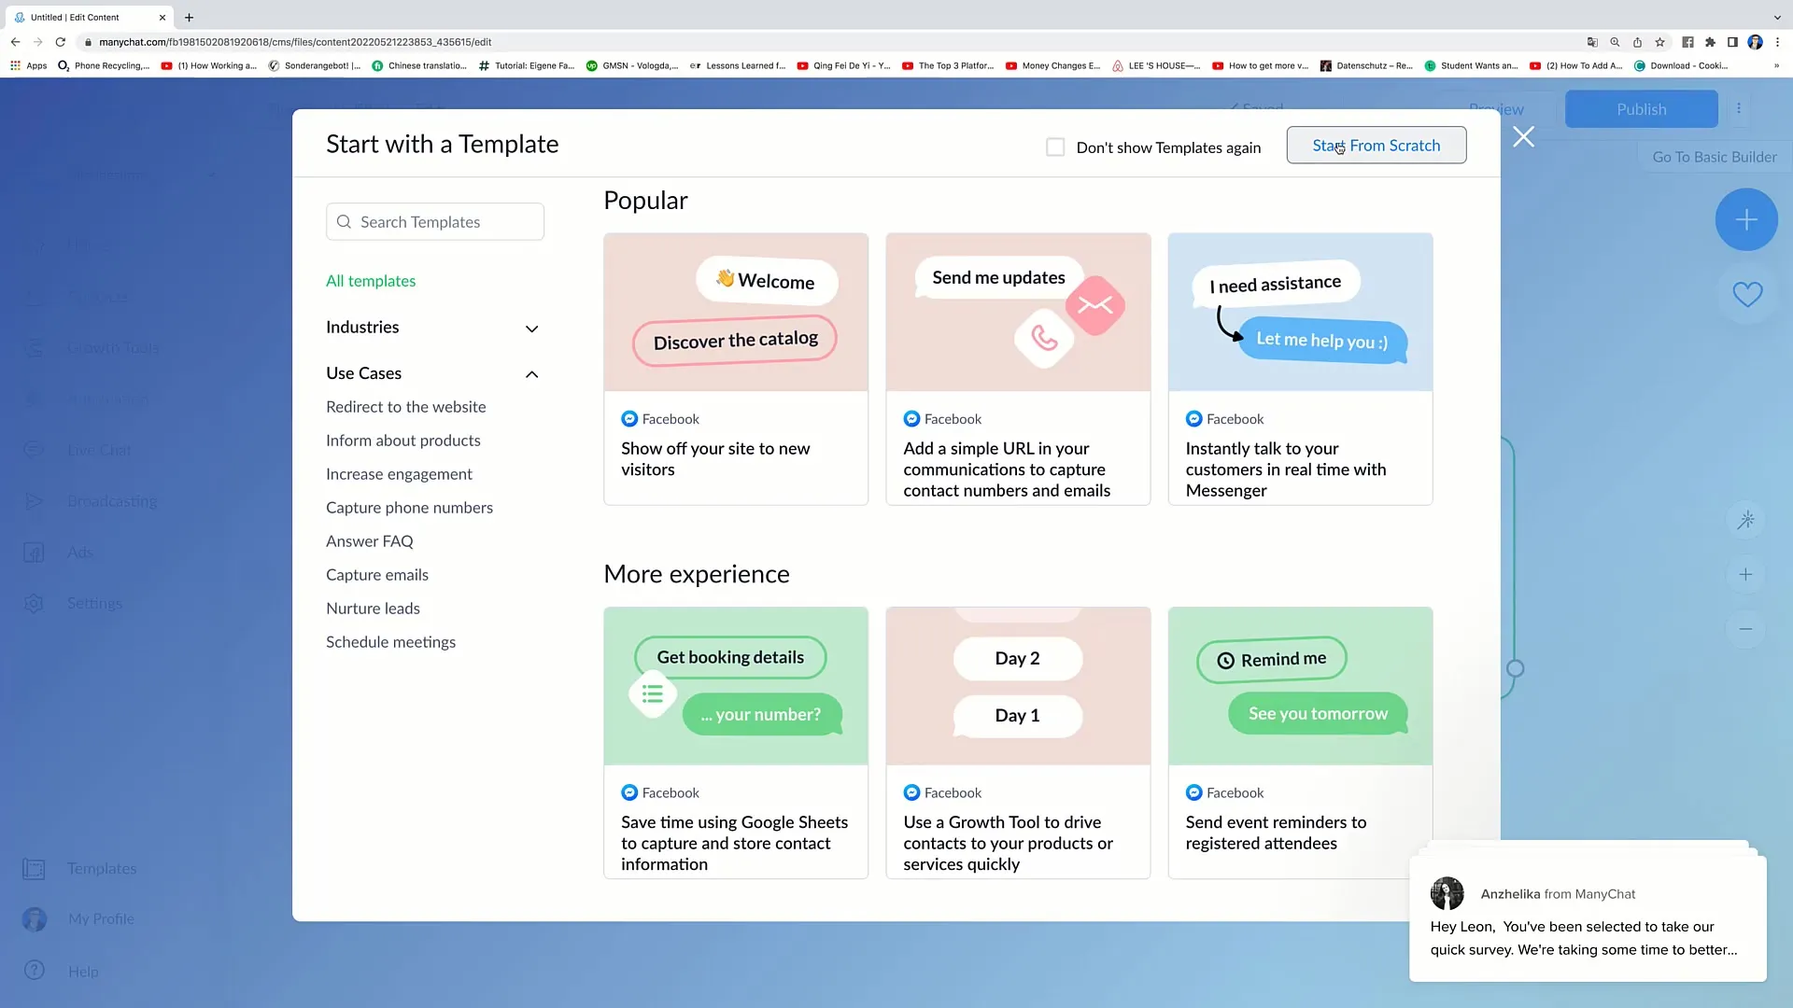Image resolution: width=1793 pixels, height=1008 pixels.
Task: Open the Phone Recycling bookmark
Action: pyautogui.click(x=103, y=66)
